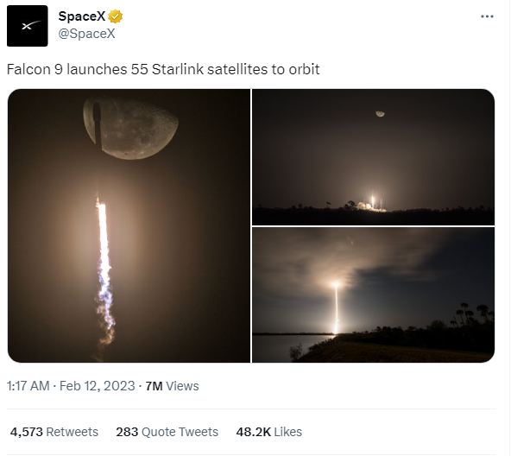Viewport: 511px width, 456px height.
Task: Click the palm trees in the bottom-right photo
Action: pos(473,314)
